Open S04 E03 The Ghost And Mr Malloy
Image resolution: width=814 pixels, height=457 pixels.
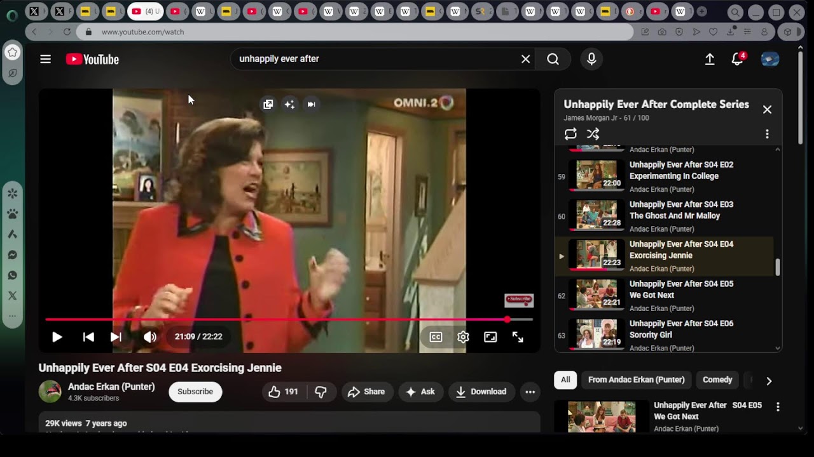coord(665,216)
